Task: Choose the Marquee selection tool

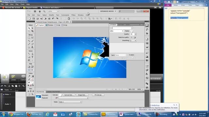Action: pos(29,38)
